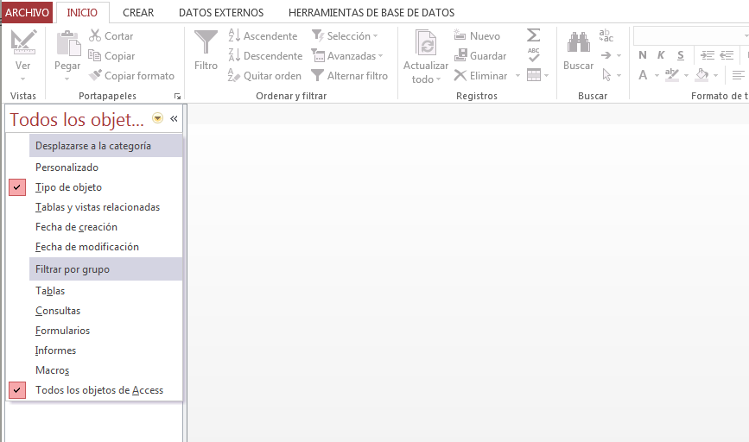Viewport: 749px width, 442px height.
Task: Select Tipo de objeto category option
Action: click(68, 187)
